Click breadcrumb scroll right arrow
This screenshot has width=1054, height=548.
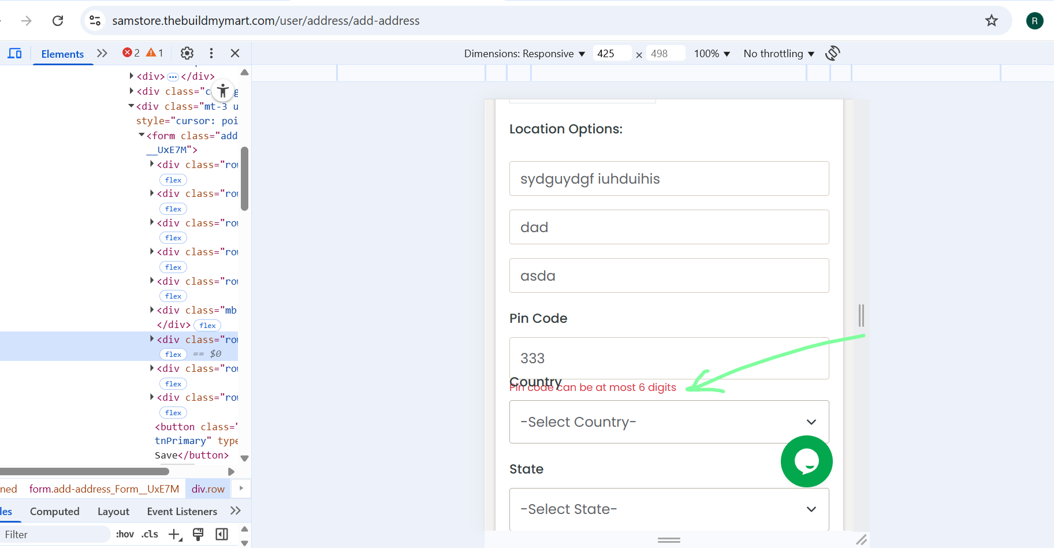(x=241, y=489)
